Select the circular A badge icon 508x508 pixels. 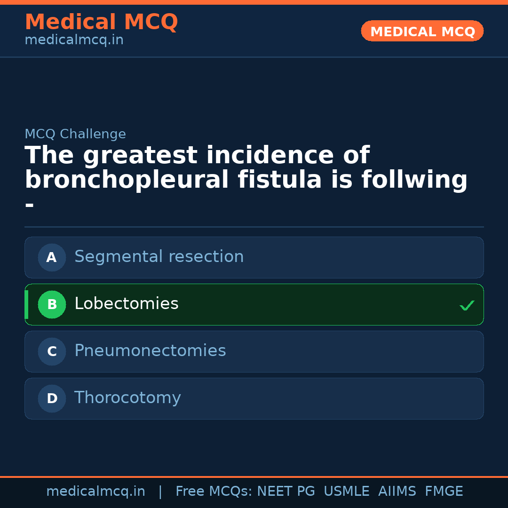(x=52, y=257)
